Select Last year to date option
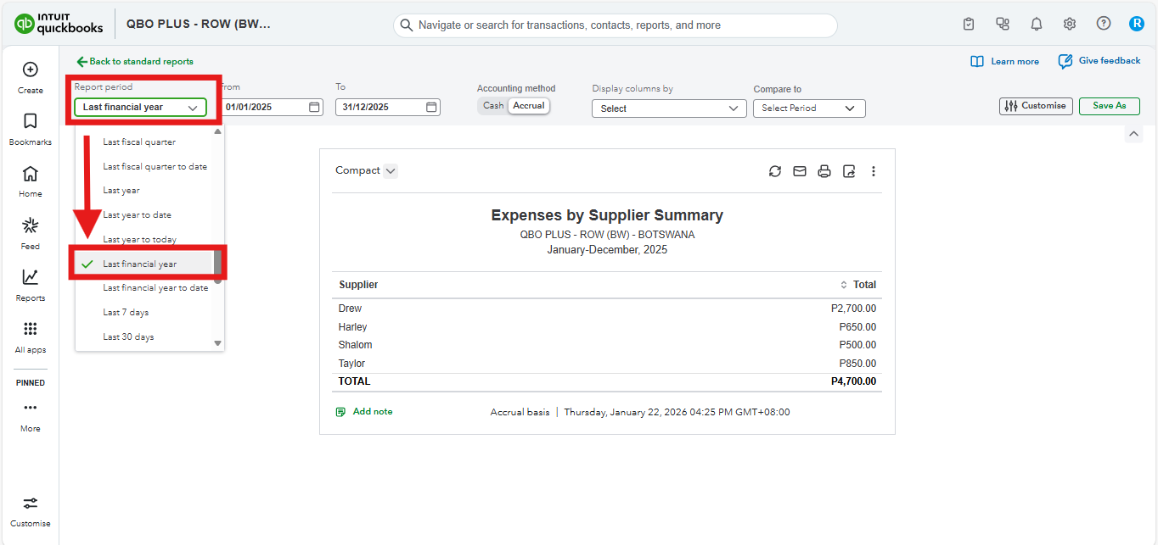 (x=137, y=215)
